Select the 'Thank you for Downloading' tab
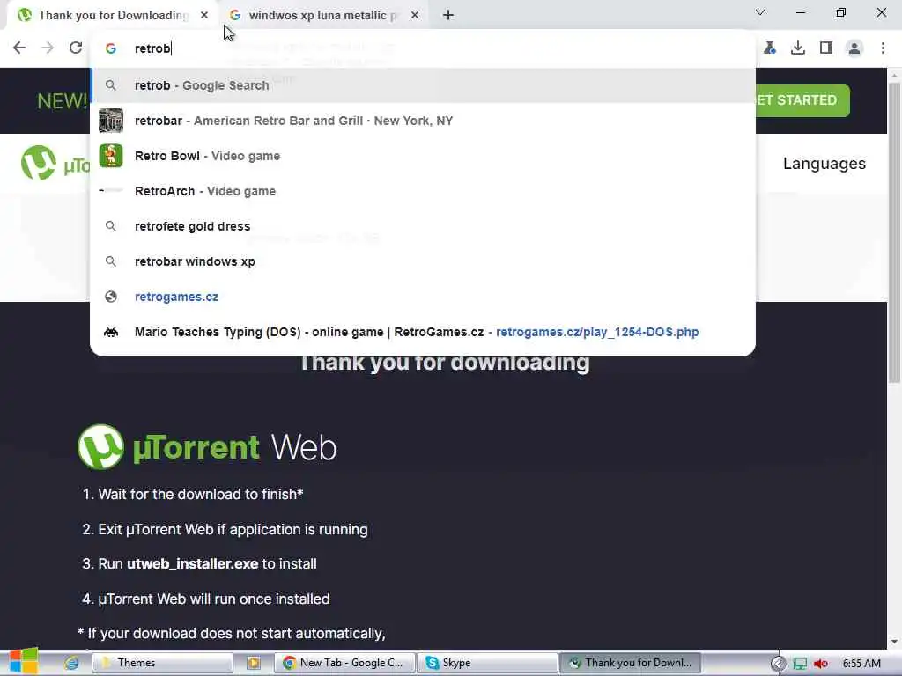The width and height of the screenshot is (902, 676). [x=112, y=16]
